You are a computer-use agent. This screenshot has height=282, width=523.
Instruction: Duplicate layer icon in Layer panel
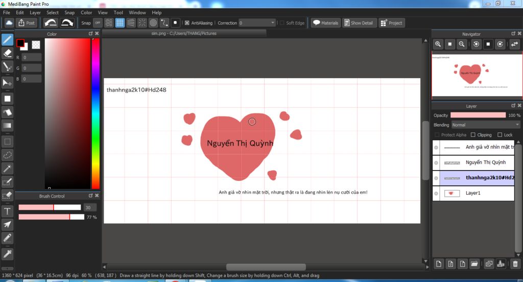click(489, 264)
